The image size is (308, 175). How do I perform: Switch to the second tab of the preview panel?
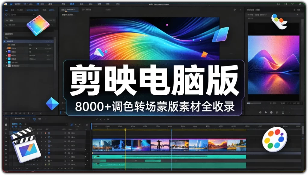tap(86, 10)
